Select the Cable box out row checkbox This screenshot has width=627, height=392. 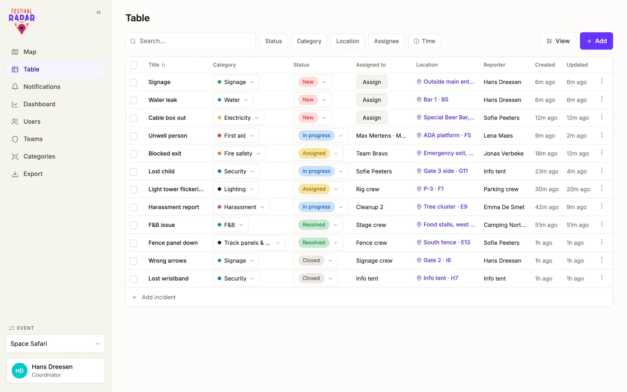click(x=134, y=118)
